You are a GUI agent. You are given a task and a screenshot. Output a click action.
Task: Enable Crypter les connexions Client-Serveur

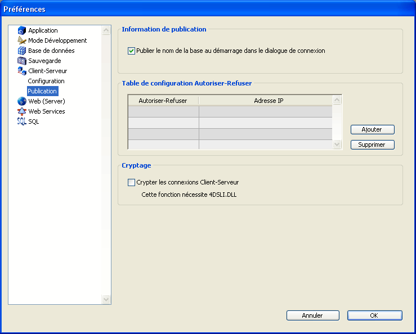tap(132, 182)
